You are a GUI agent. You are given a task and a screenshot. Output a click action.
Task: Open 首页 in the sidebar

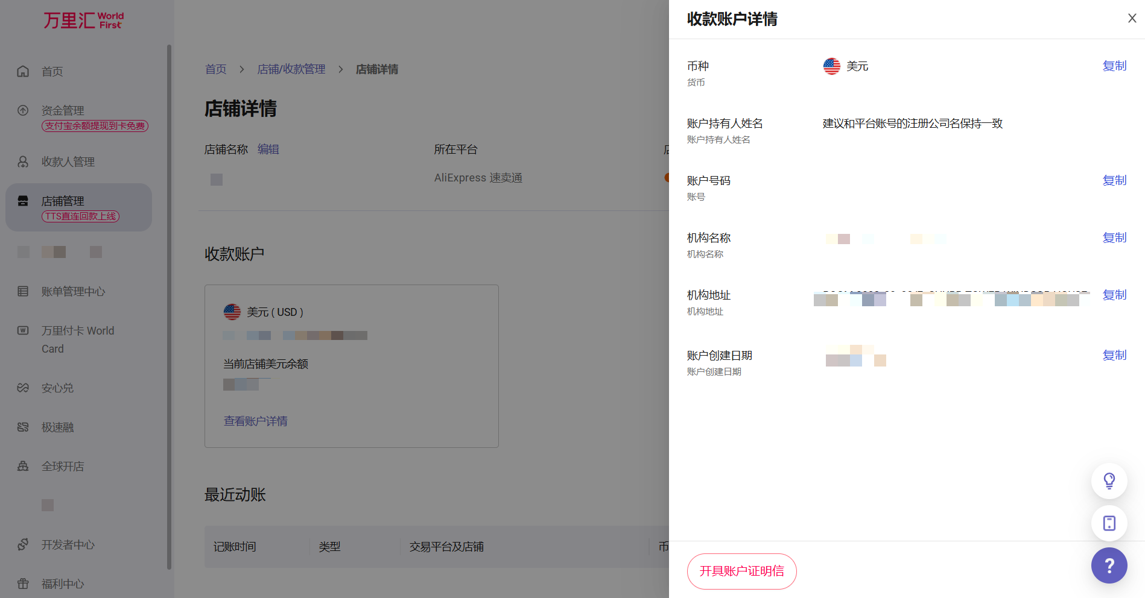coord(52,72)
